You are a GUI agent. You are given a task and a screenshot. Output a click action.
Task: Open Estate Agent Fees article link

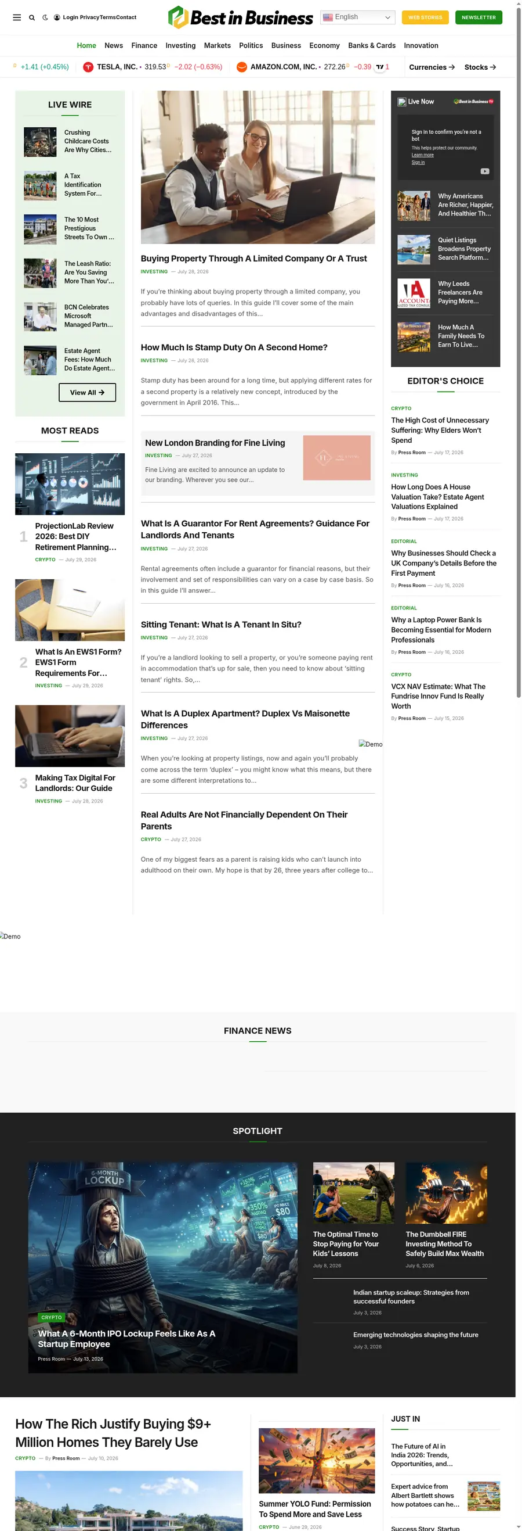[89, 360]
